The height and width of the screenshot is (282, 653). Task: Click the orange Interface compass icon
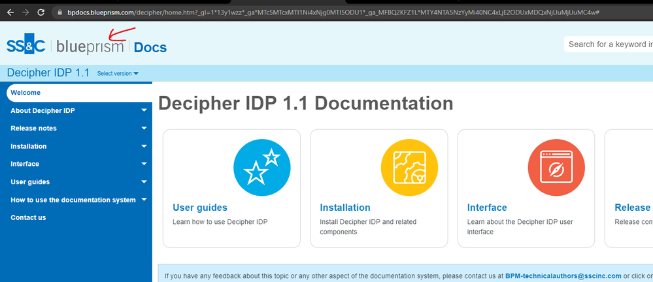tap(556, 168)
